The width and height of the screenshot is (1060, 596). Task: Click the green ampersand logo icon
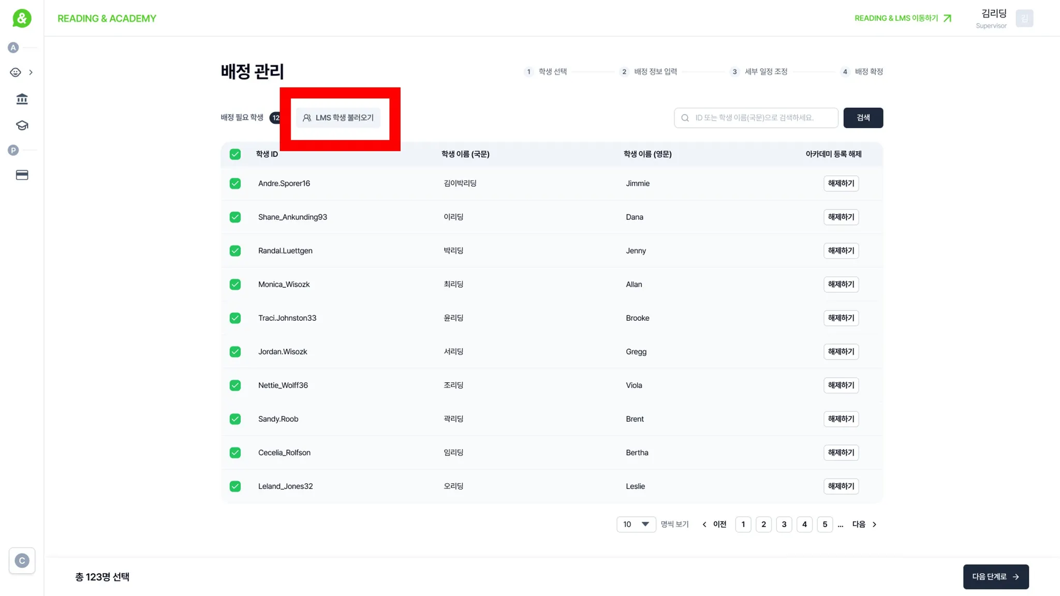pyautogui.click(x=22, y=19)
